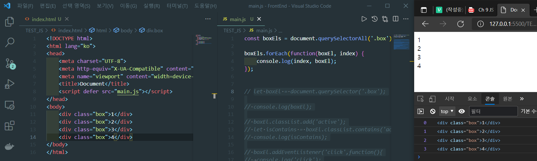Viewport: 537px width, 161px height.
Task: Open more actions for main.js editor
Action: [406, 19]
